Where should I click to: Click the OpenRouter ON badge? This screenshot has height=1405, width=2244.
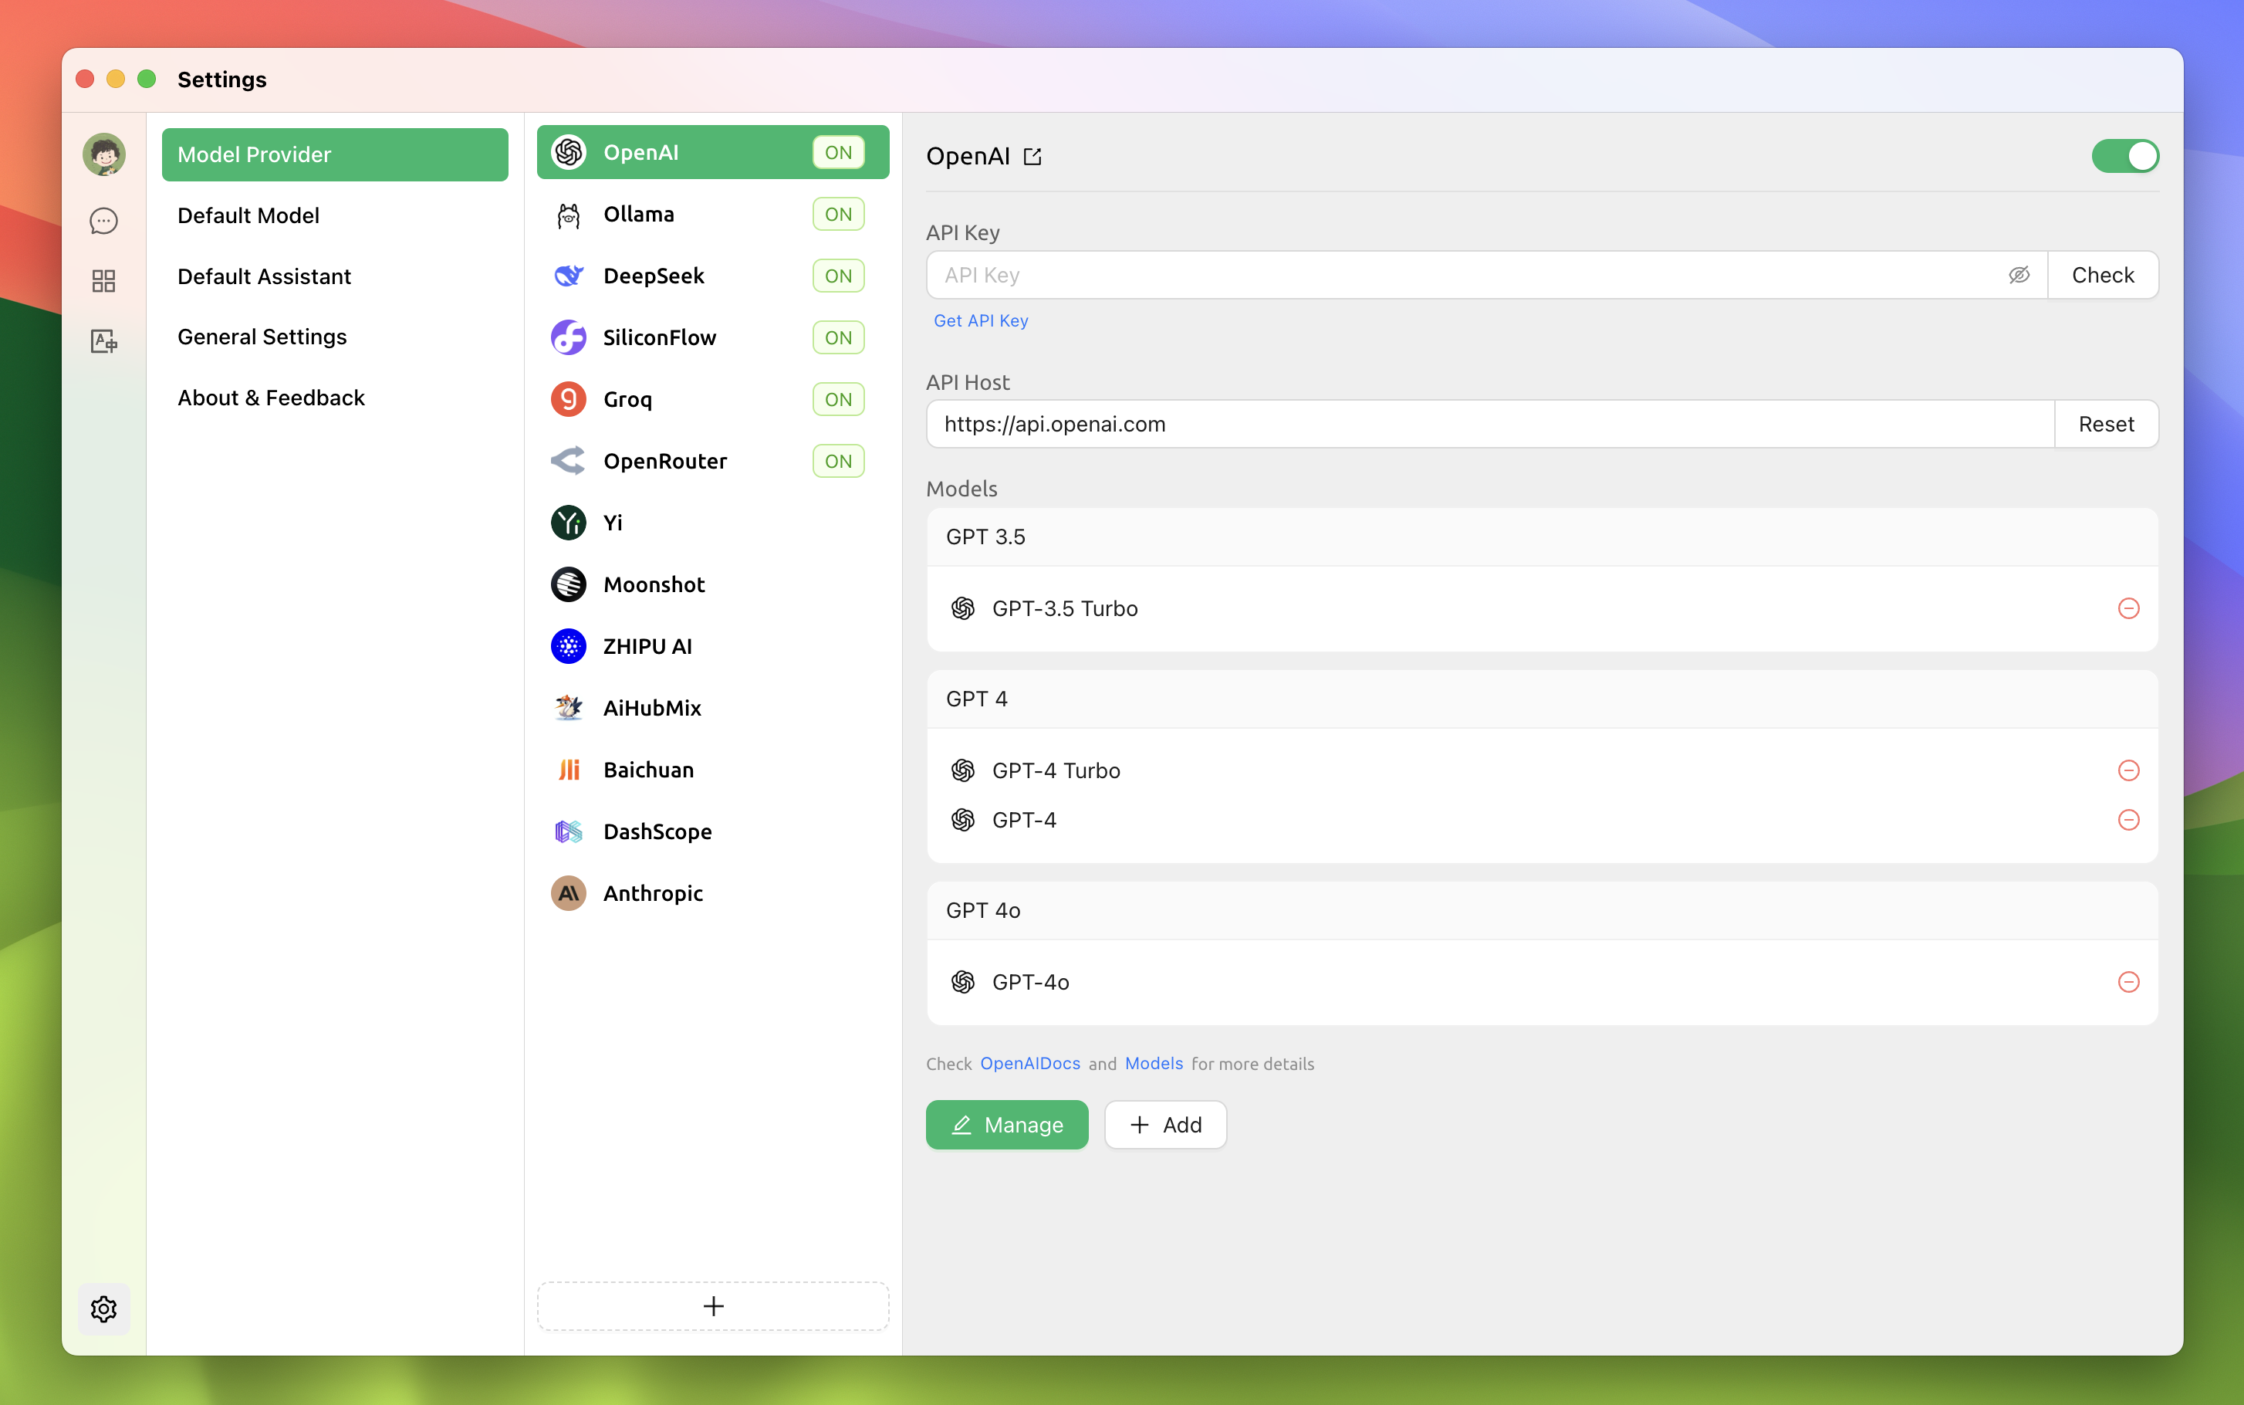tap(838, 461)
